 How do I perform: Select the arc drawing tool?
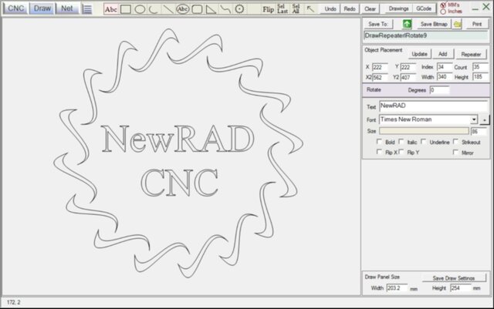coord(154,9)
